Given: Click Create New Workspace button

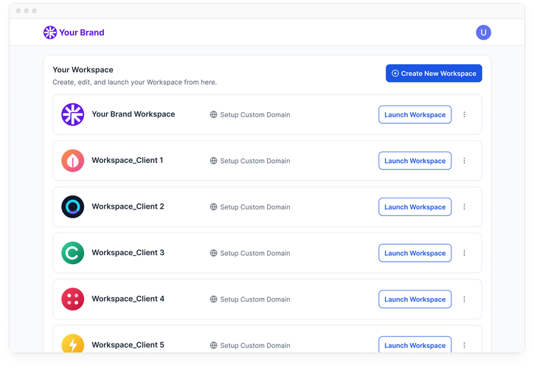Looking at the screenshot, I should [434, 73].
